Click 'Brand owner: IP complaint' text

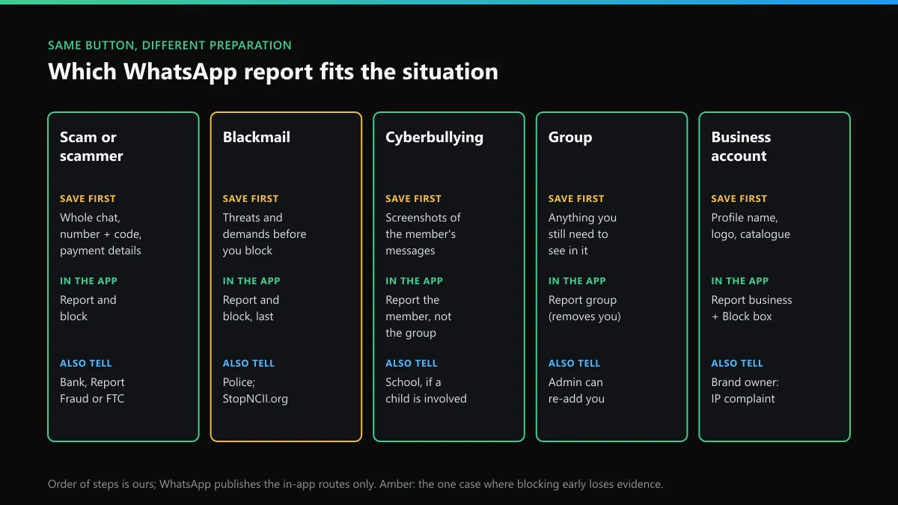click(745, 391)
